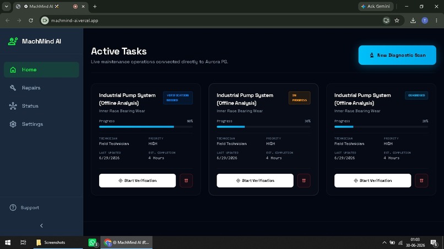Click the Industrial Pump System title on the Diagnosed card
The image size is (444, 249).
(x=362, y=99)
